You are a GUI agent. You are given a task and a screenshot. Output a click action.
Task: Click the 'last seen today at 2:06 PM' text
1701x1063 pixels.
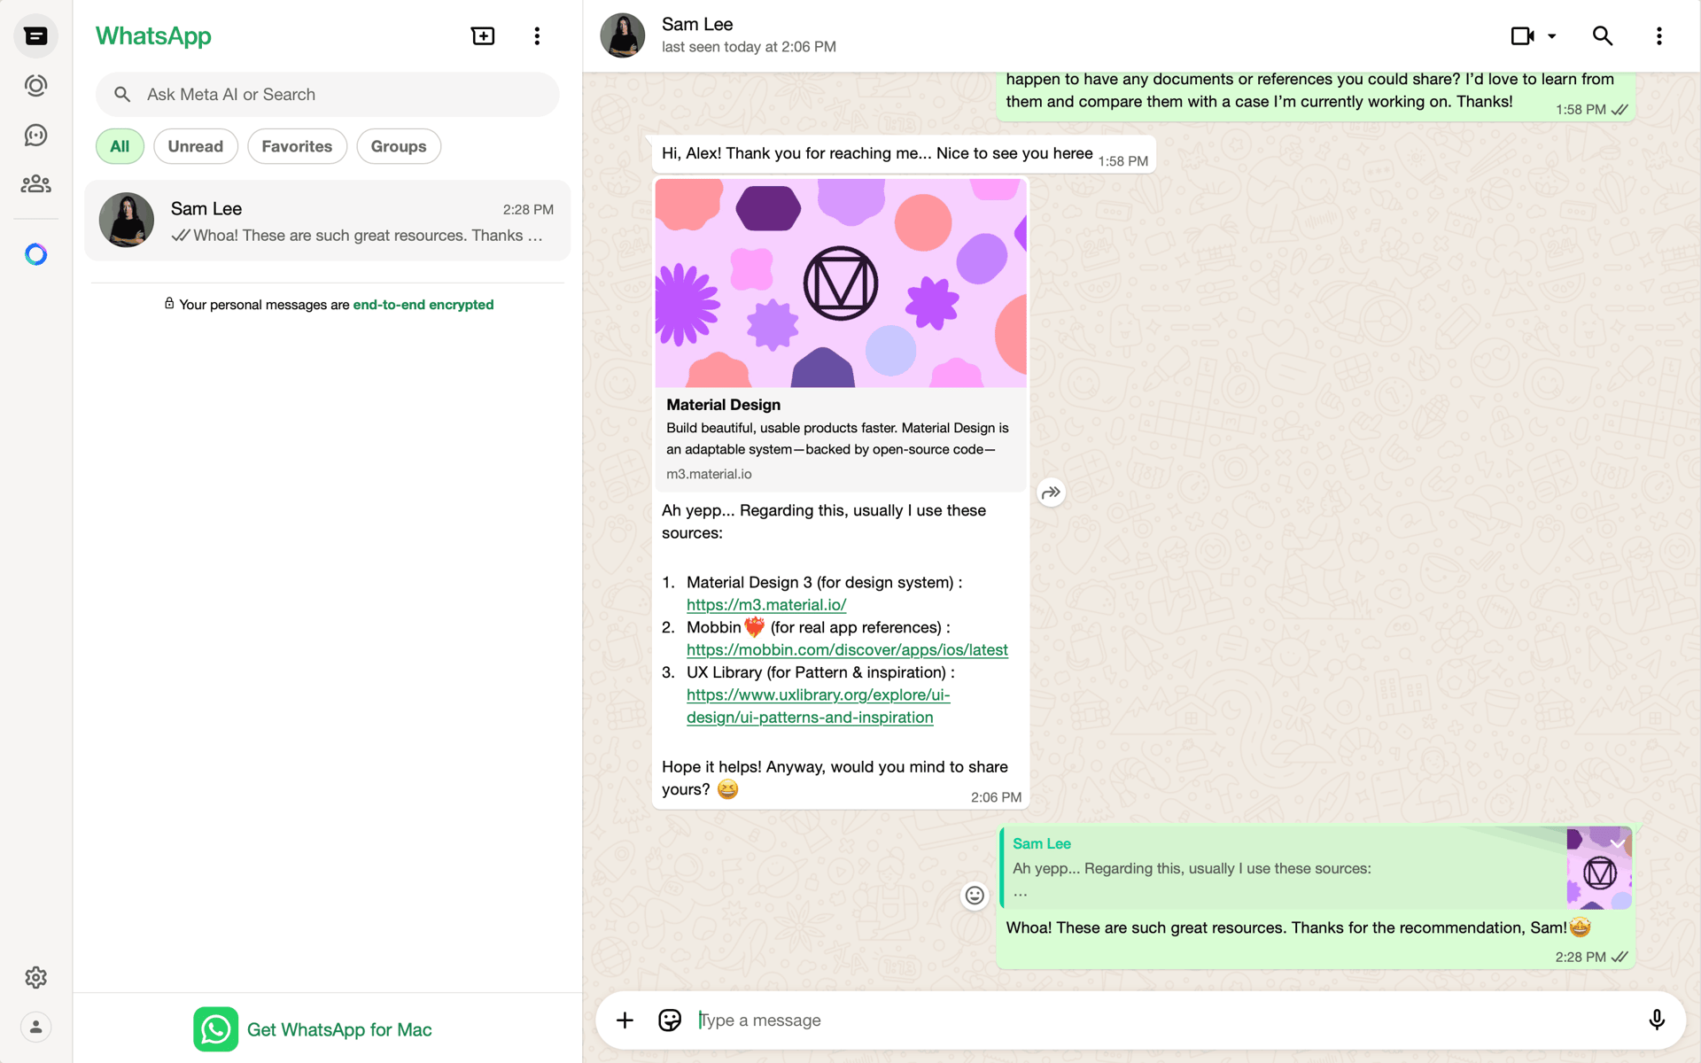(x=749, y=47)
